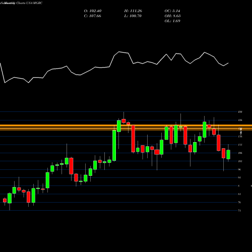Click the close value C: 107.66
Screen dimensions: 252x252
tap(93, 16)
